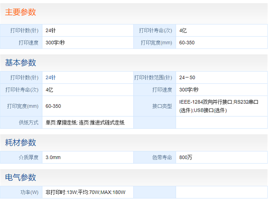
Task: Select the 60-350 value in 主要参数
Action: 187,43
